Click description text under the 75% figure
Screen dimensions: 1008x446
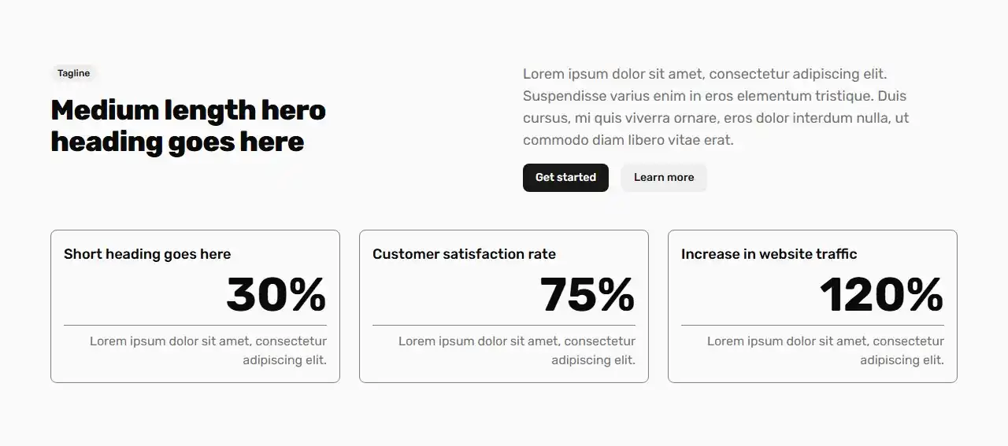(x=517, y=351)
